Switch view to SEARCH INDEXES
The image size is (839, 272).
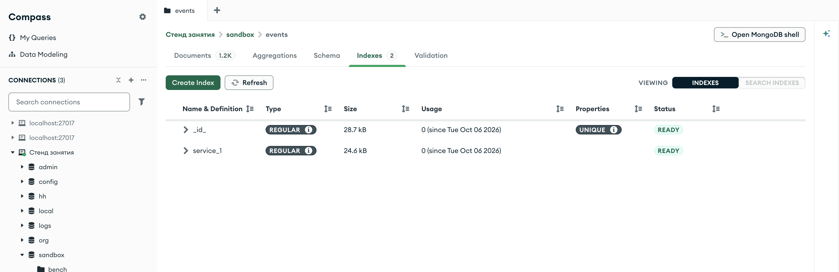pyautogui.click(x=772, y=83)
